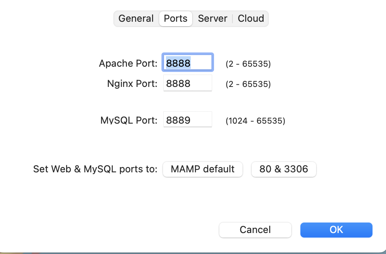386x254 pixels.
Task: View Cloud settings options
Action: [250, 18]
